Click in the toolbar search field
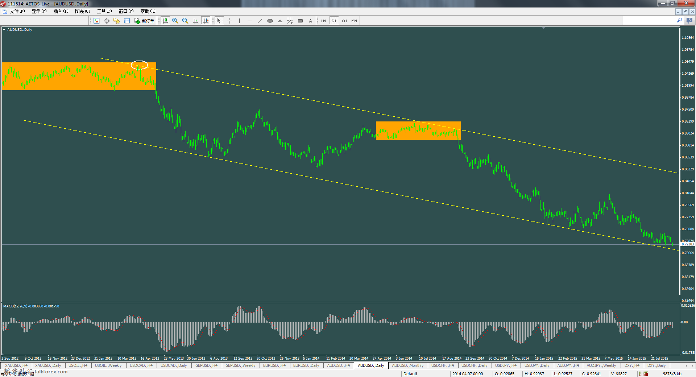Viewport: 696px width, 377px height. click(649, 21)
